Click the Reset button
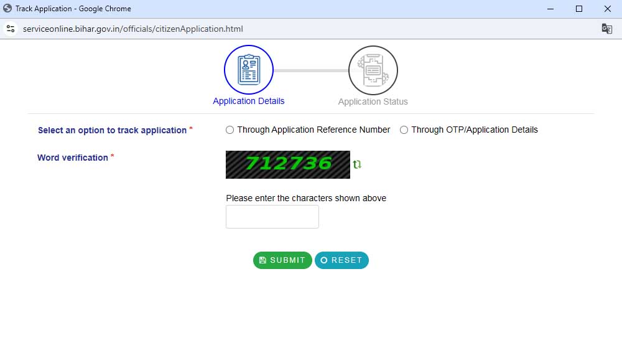The width and height of the screenshot is (622, 350). point(341,260)
